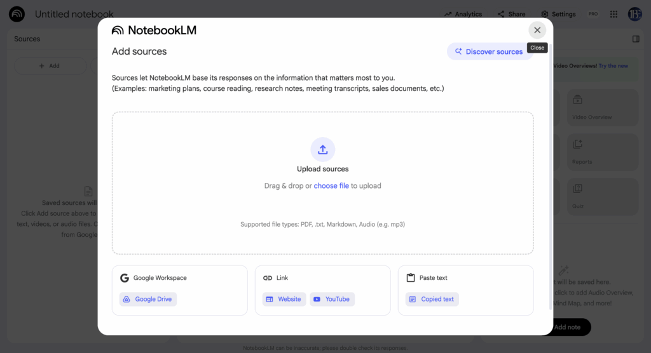Click the Discover sources button
The width and height of the screenshot is (651, 353).
click(489, 51)
